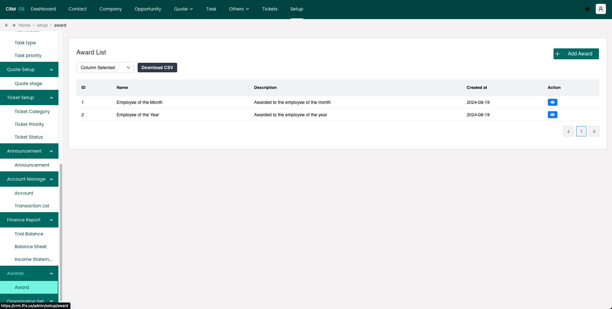Open the user profile icon
This screenshot has height=309, width=612.
coord(601,9)
